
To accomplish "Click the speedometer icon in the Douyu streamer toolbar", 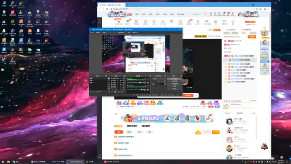I will [x=180, y=21].
